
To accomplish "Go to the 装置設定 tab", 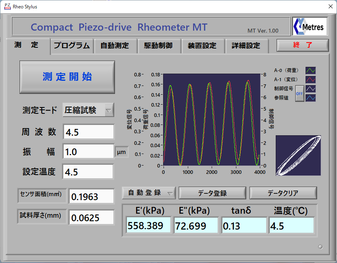I will point(202,46).
